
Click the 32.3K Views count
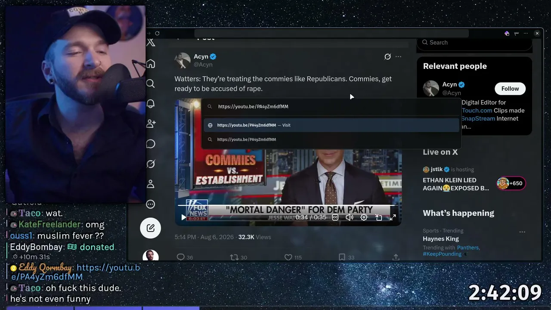[x=255, y=237]
